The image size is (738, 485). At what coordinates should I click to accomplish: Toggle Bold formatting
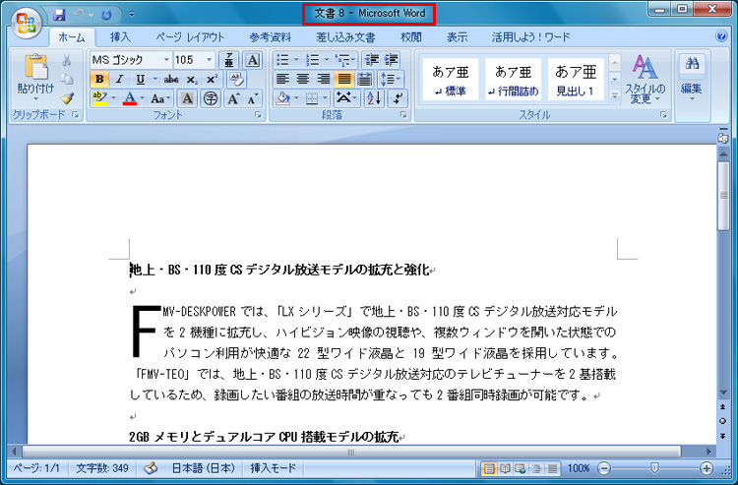pos(99,79)
